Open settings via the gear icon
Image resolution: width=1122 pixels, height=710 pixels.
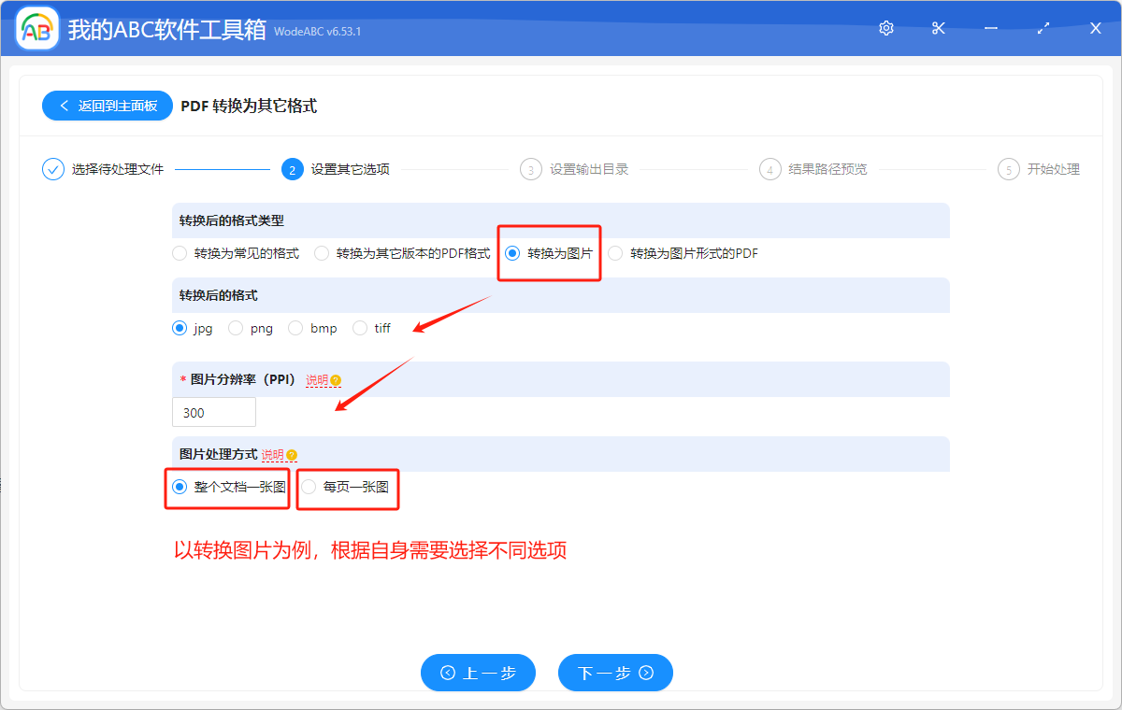pos(885,28)
